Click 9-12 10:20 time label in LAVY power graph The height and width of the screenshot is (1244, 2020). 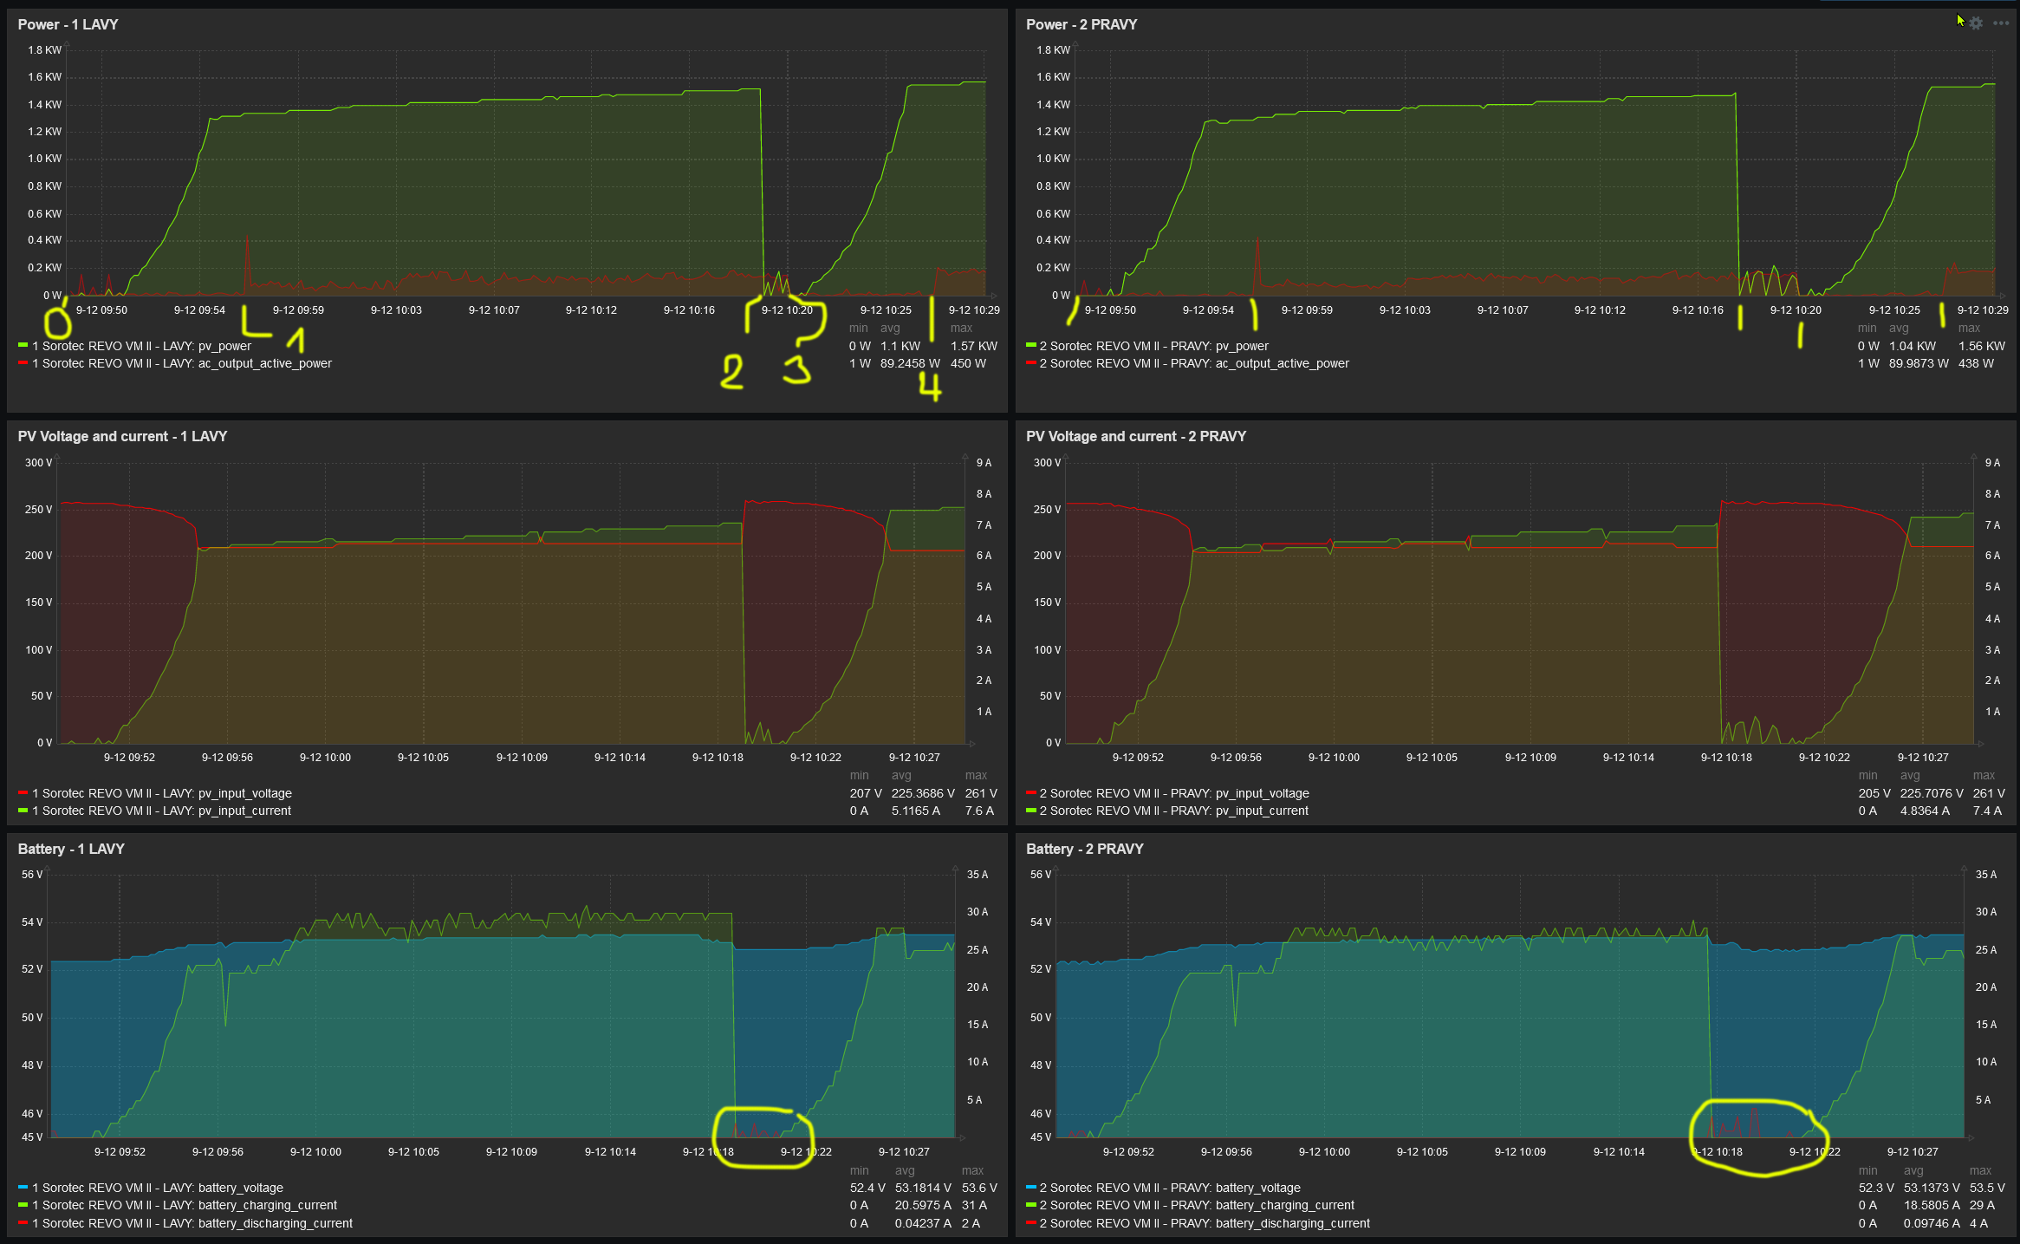tap(787, 309)
